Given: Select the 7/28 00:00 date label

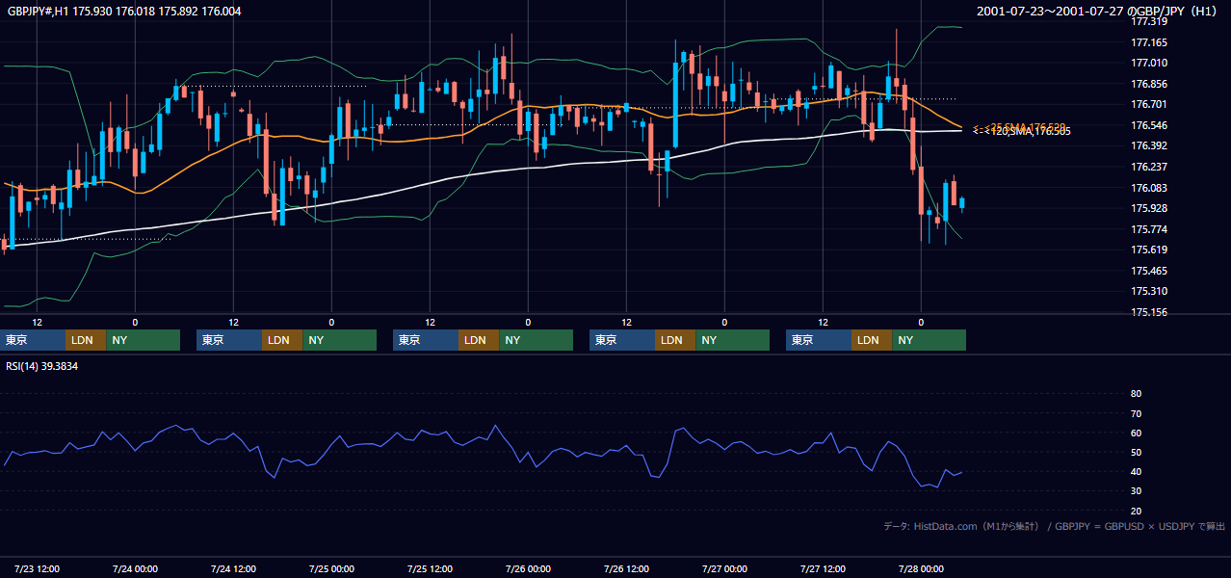Looking at the screenshot, I should (921, 569).
